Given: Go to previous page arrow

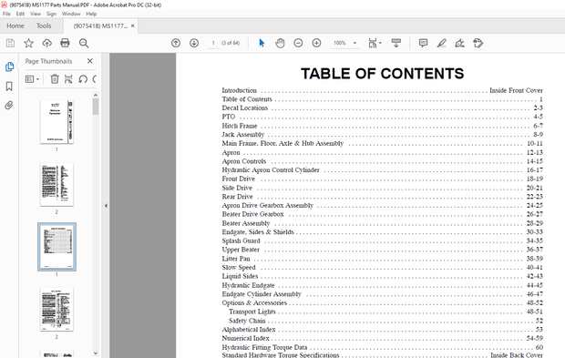Looking at the screenshot, I should (176, 43).
